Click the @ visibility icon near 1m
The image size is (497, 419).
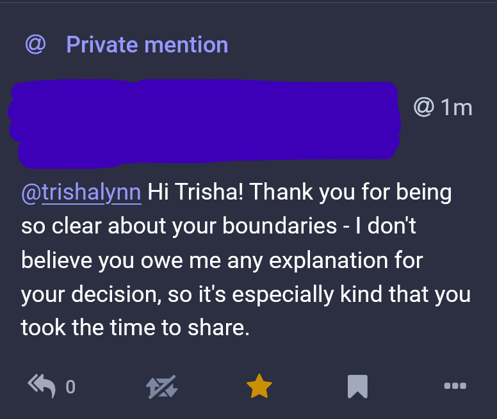click(x=424, y=107)
